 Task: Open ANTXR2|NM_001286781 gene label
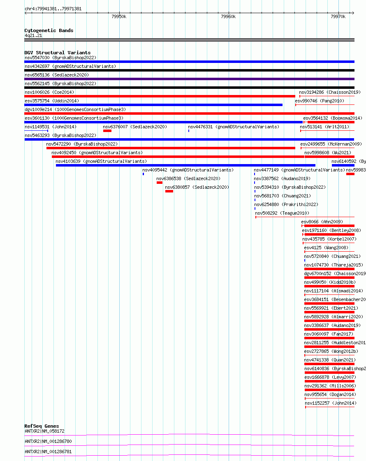point(48,452)
